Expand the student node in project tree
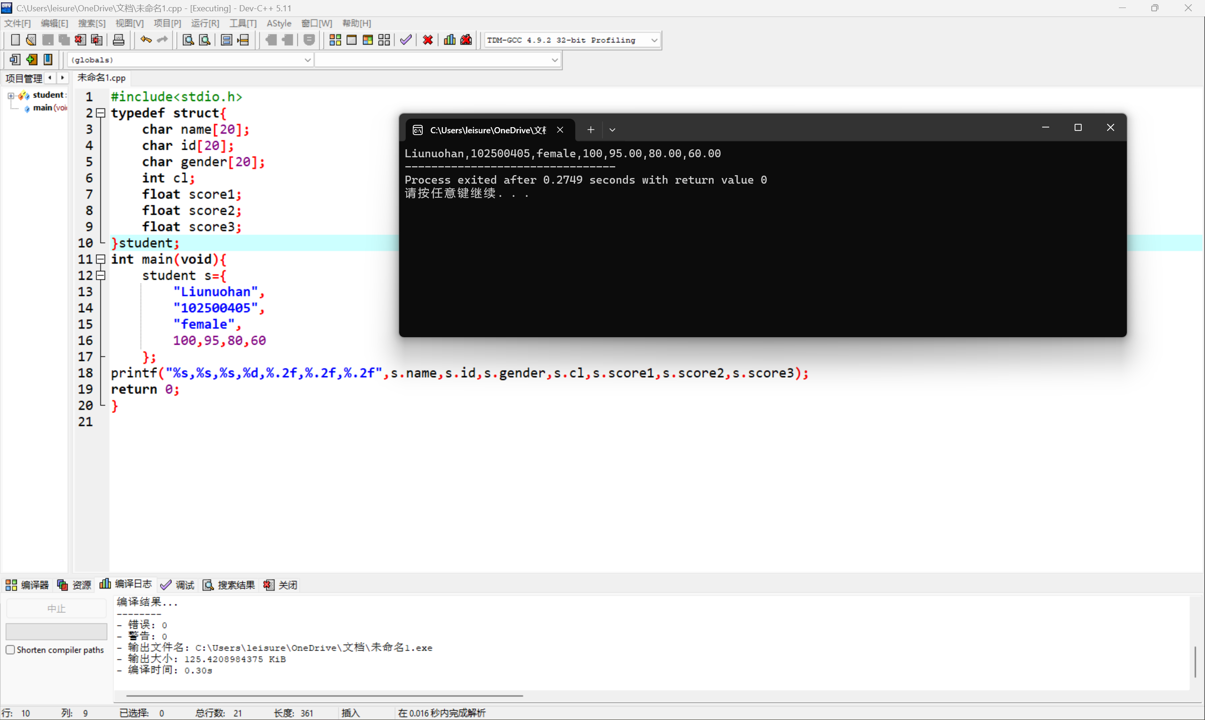The width and height of the screenshot is (1205, 720). coord(11,95)
